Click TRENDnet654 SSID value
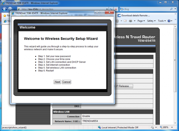The width and height of the screenshot is (179, 131). 90,121
